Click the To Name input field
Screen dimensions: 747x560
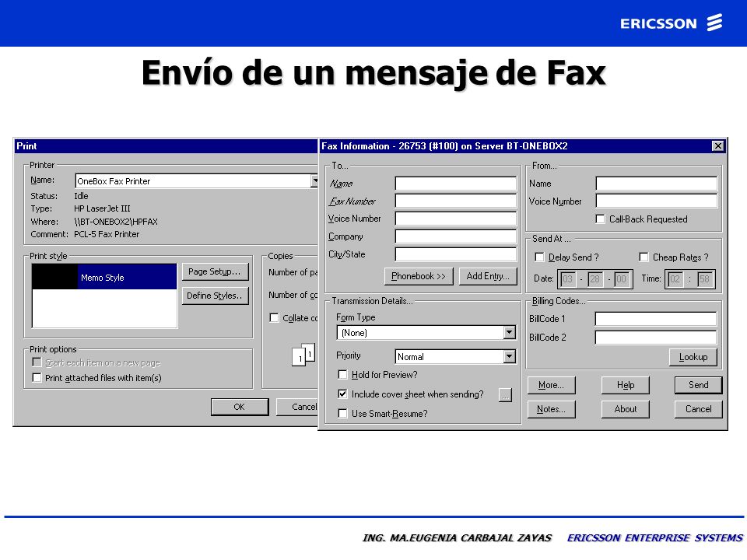tap(456, 184)
